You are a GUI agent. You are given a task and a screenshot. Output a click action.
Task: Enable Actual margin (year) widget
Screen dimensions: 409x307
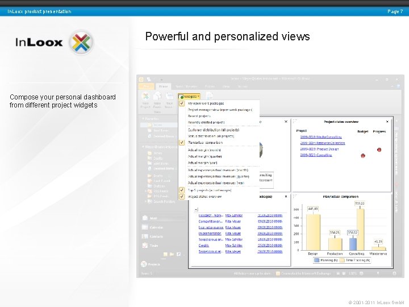click(202, 163)
